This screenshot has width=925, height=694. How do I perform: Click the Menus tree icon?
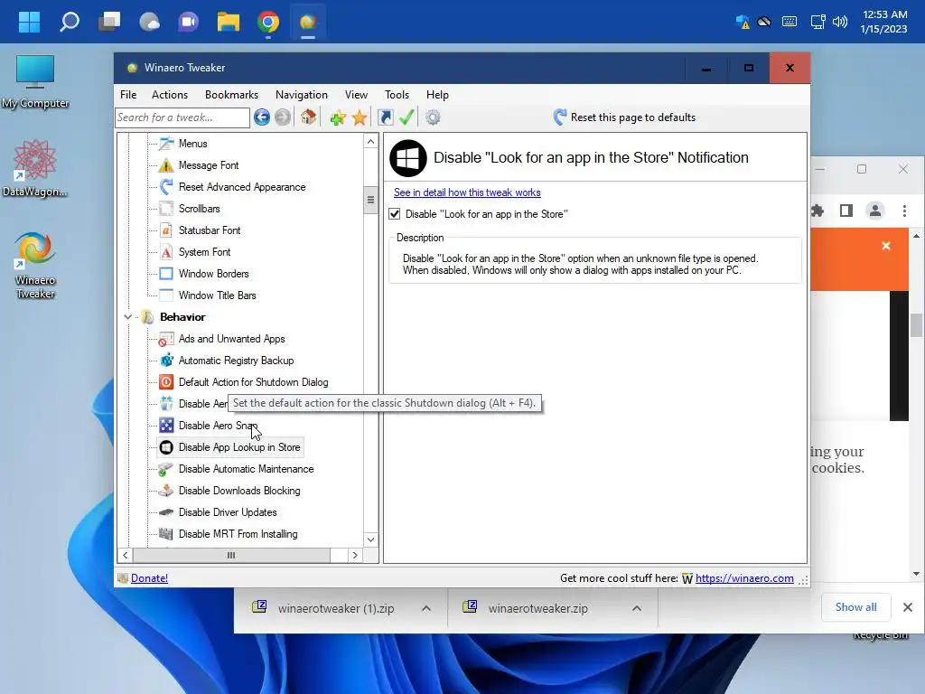[x=166, y=144]
